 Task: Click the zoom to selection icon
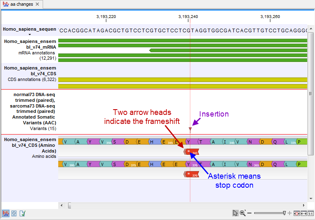coord(297,213)
